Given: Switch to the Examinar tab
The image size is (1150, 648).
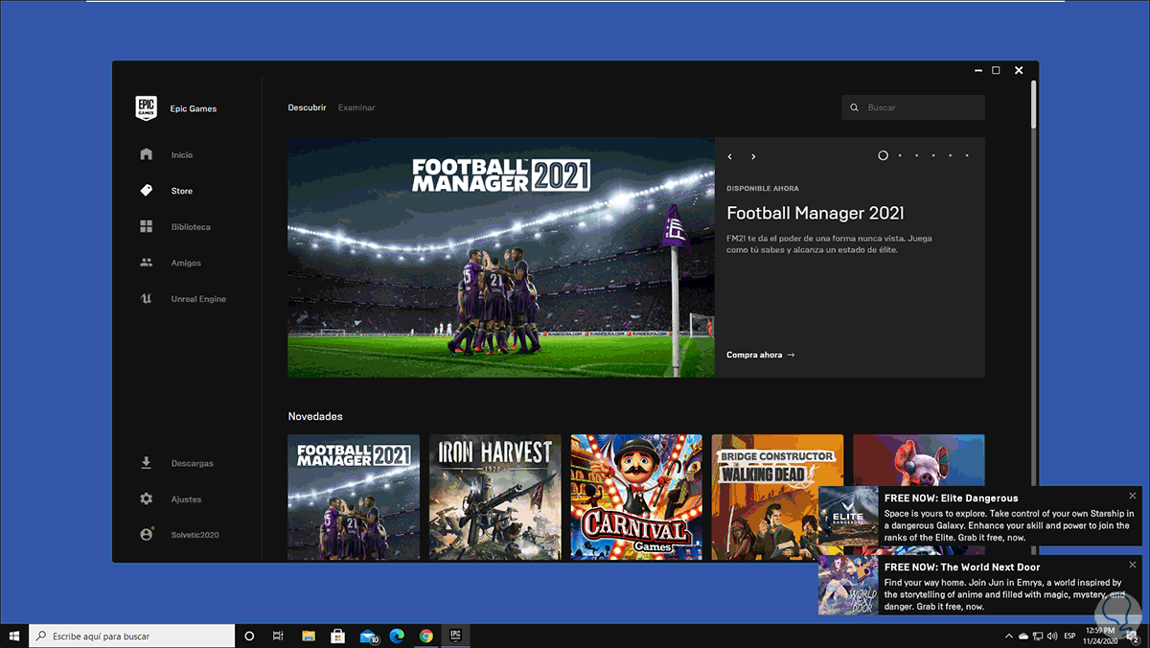Looking at the screenshot, I should coord(356,107).
